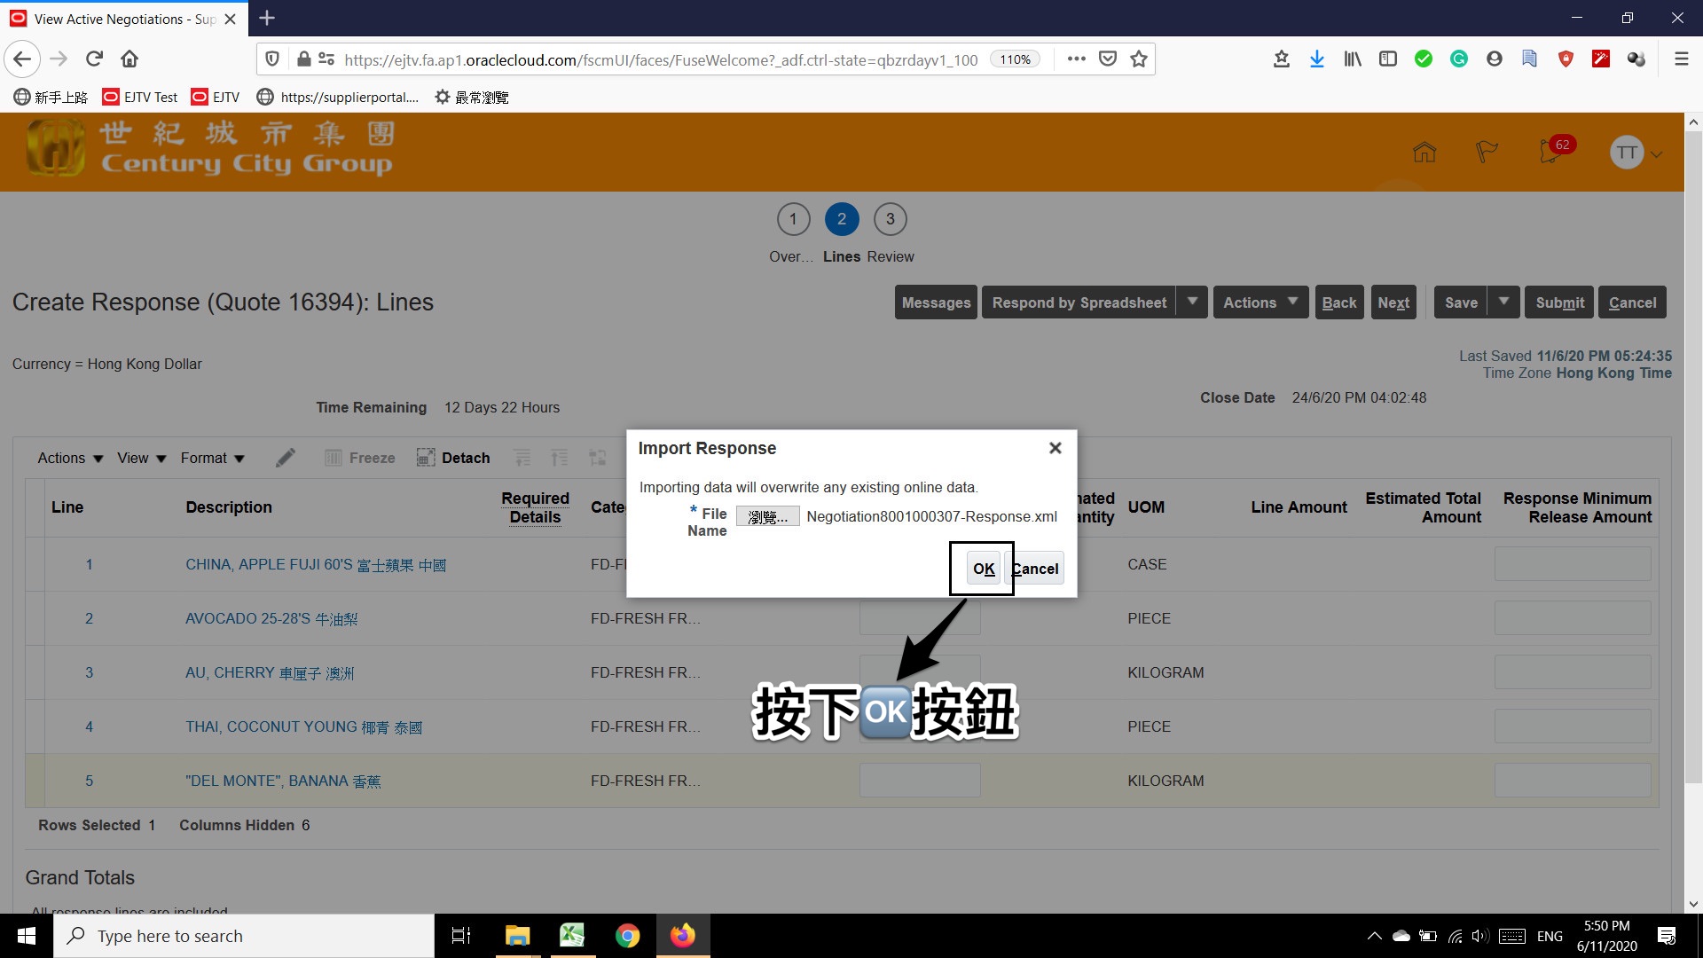Proceed with the Next button
Image resolution: width=1703 pixels, height=958 pixels.
click(1393, 302)
